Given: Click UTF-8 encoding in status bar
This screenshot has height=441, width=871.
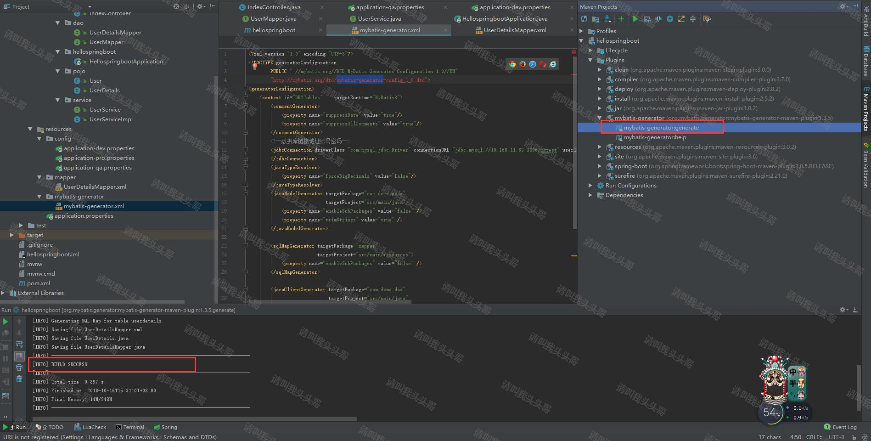Looking at the screenshot, I should (837, 437).
